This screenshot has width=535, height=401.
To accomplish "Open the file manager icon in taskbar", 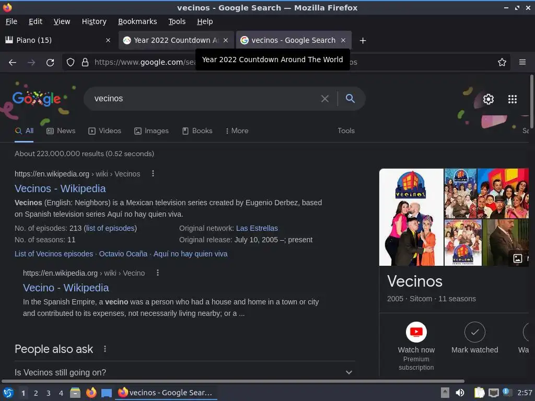I will [75, 393].
